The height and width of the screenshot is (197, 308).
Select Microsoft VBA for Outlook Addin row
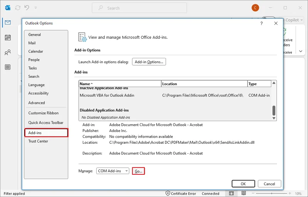pos(175,95)
